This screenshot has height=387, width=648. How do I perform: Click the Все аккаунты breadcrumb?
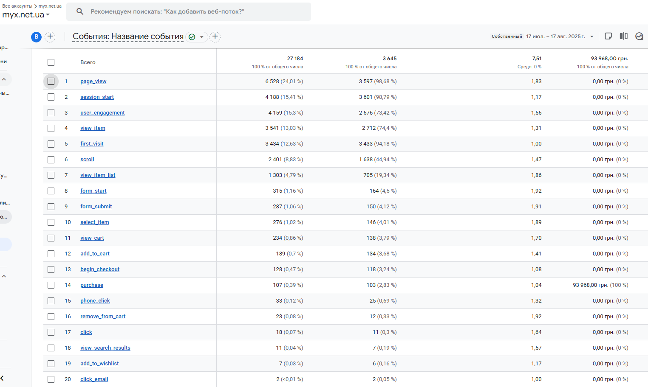(x=17, y=6)
